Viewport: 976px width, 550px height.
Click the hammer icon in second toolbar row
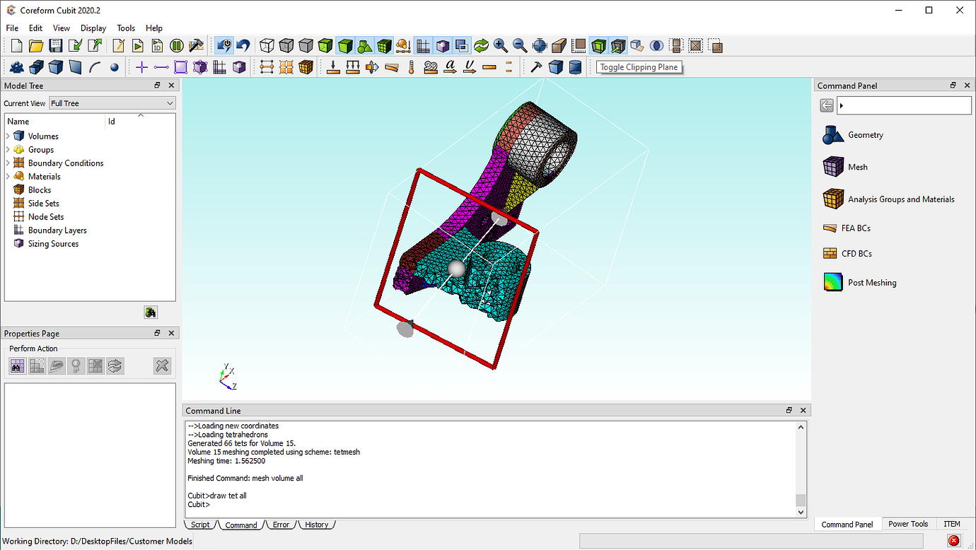pos(536,67)
